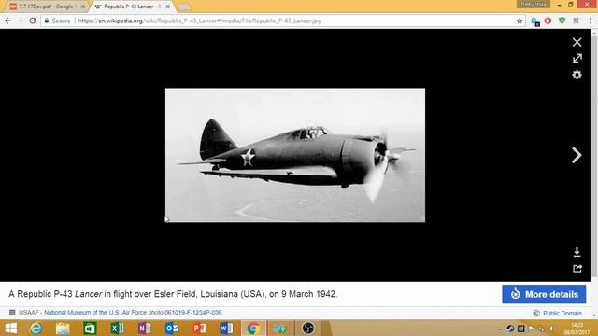Image resolution: width=598 pixels, height=336 pixels.
Task: Open the Windows Start menu
Action: pos(11,328)
